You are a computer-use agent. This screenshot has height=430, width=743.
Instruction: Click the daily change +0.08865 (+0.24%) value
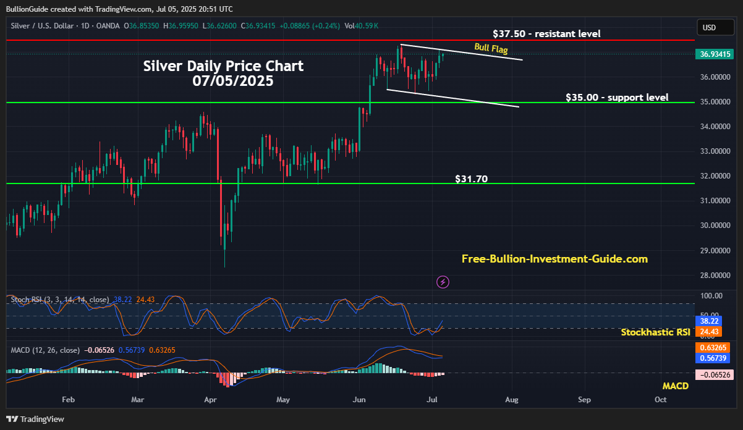pos(309,26)
